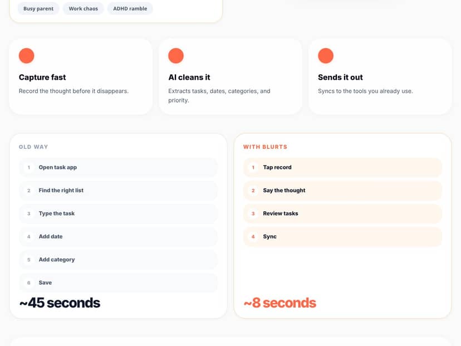The image size is (461, 346).
Task: Select the Work chaos chip
Action: [x=83, y=8]
